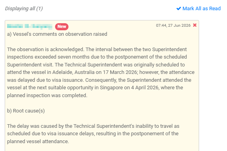Screen dimensions: 227x151
Task: Click the 07:44, 27 Jun 2026 timestamp
Action: coord(173,26)
